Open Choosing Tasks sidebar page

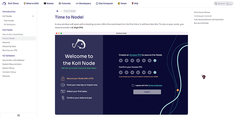point(9,46)
